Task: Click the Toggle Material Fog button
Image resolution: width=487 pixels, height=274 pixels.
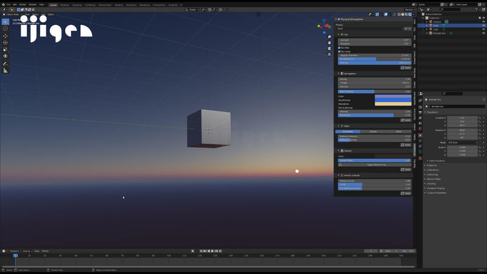Action: [x=374, y=164]
